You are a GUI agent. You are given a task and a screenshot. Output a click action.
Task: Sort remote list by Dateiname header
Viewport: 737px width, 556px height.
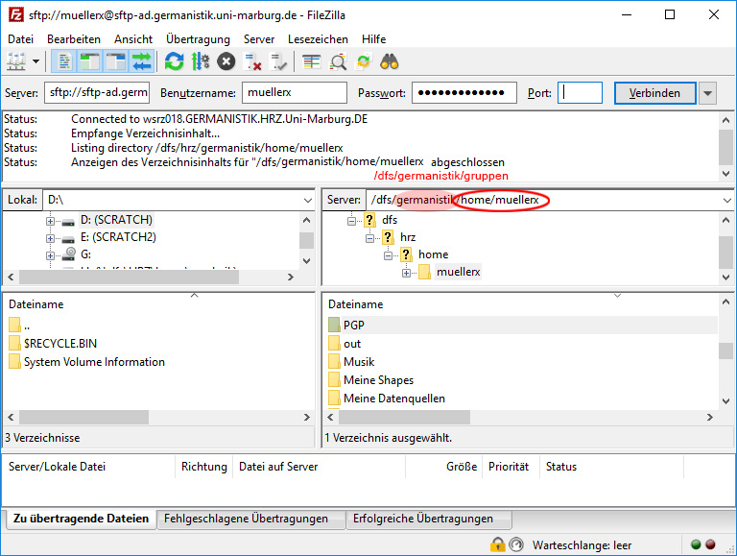click(356, 304)
